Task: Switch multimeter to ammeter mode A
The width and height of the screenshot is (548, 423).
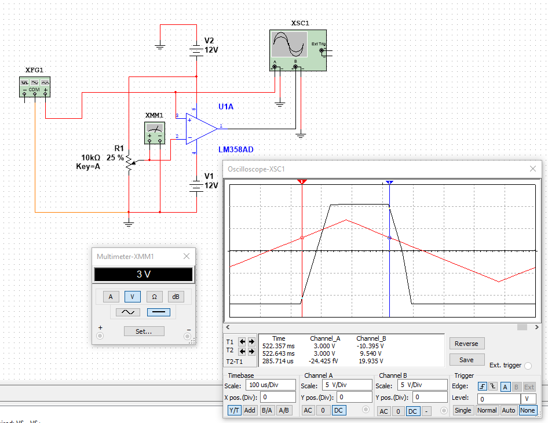Action: [x=111, y=297]
